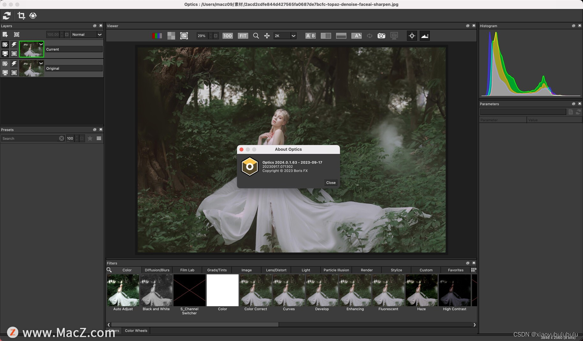The height and width of the screenshot is (341, 583).
Task: Click the mask frame icon on Current layer
Action: [x=14, y=54]
